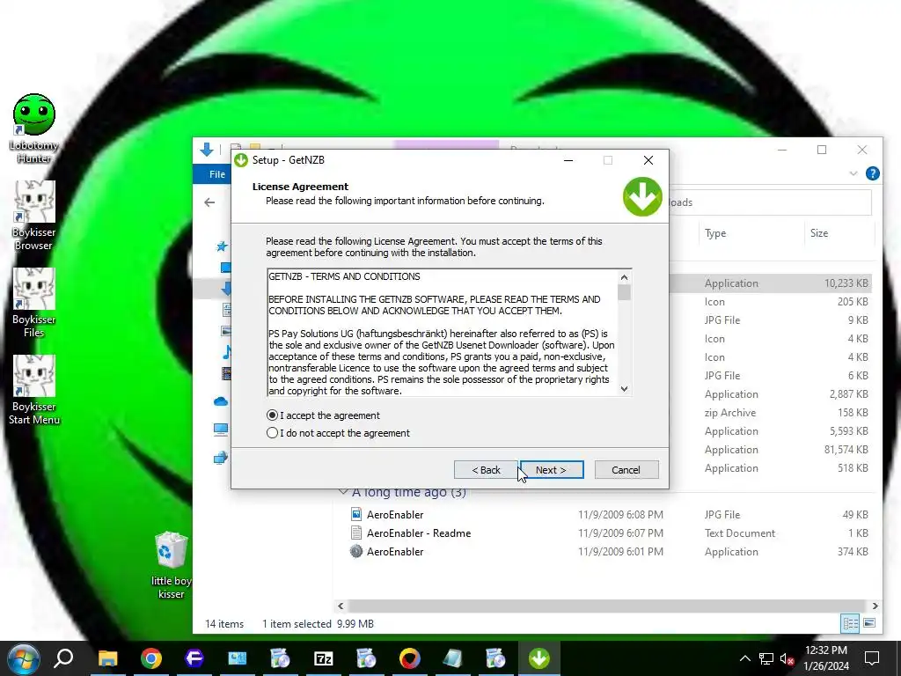Select the AeroEnabler JPG file icon
The image size is (901, 676).
click(x=356, y=514)
